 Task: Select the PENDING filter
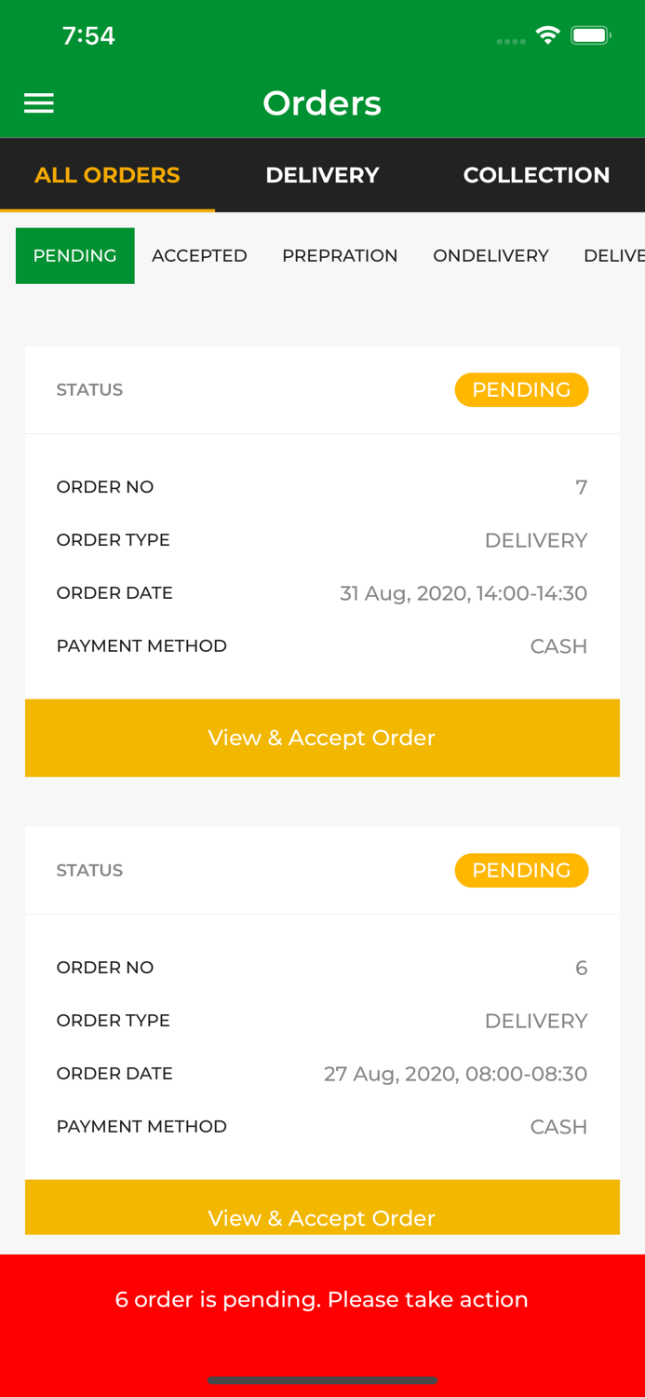click(74, 255)
